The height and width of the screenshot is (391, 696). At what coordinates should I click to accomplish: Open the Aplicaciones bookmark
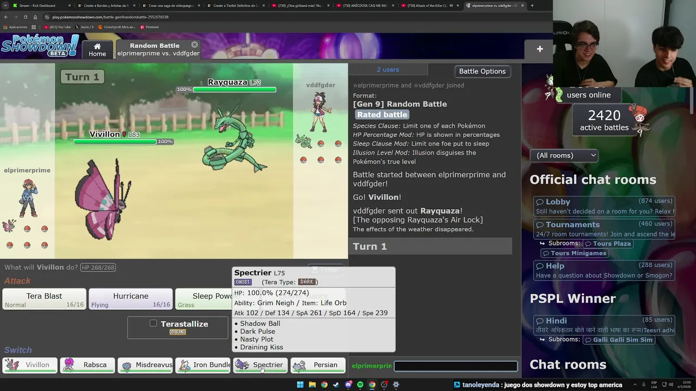[16, 27]
